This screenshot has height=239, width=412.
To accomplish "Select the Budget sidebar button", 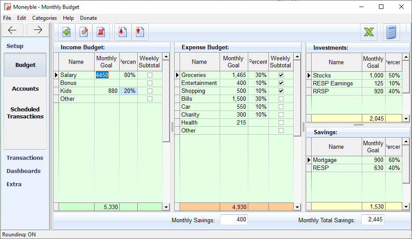I will pos(25,65).
